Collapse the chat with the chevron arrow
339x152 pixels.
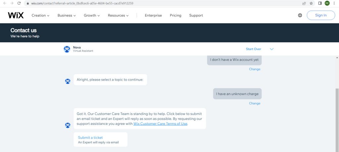click(x=272, y=49)
